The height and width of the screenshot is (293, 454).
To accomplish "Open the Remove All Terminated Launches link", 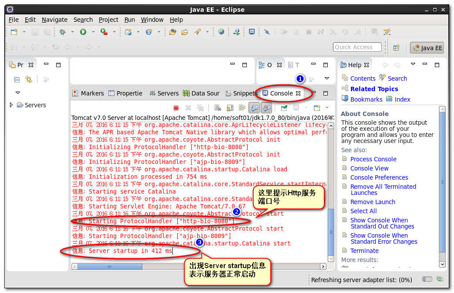I will tap(383, 190).
